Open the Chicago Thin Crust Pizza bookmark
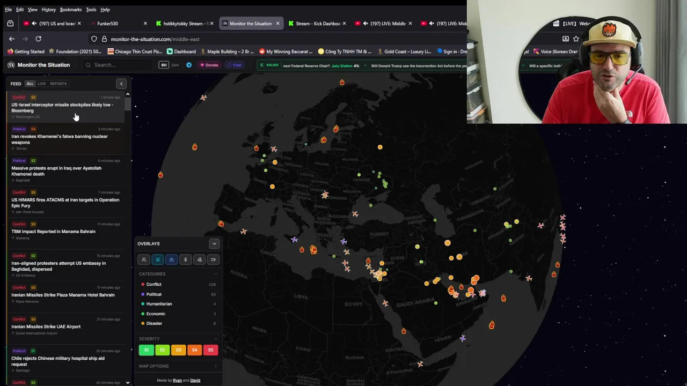The width and height of the screenshot is (687, 386). pyautogui.click(x=135, y=51)
